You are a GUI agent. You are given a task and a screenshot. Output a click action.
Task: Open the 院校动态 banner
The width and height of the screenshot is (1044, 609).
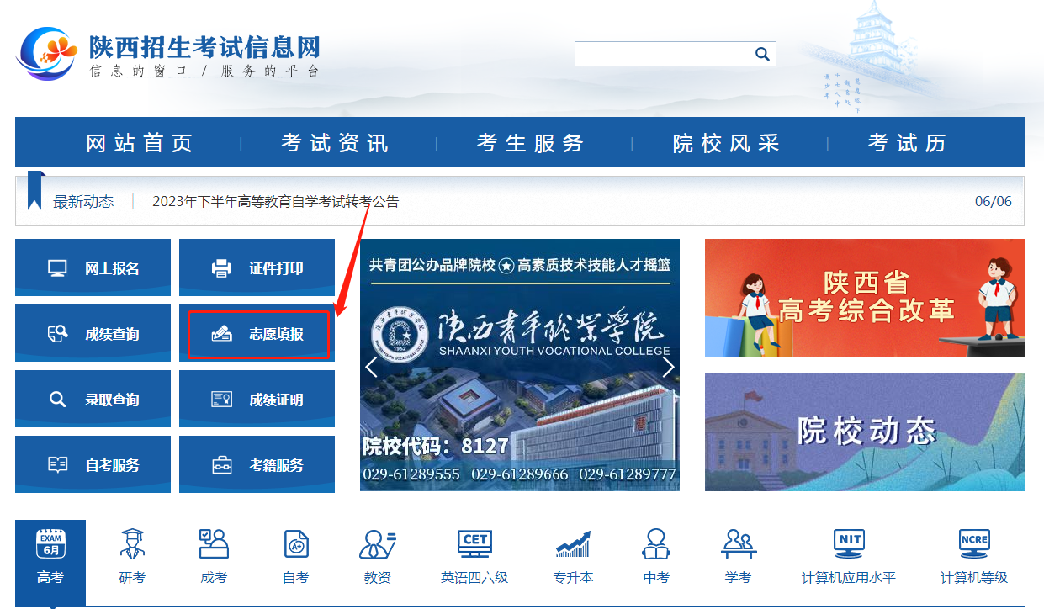pyautogui.click(x=865, y=432)
